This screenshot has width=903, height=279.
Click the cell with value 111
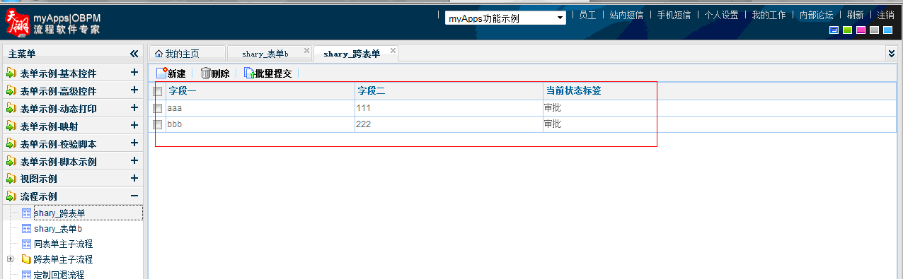tap(364, 108)
